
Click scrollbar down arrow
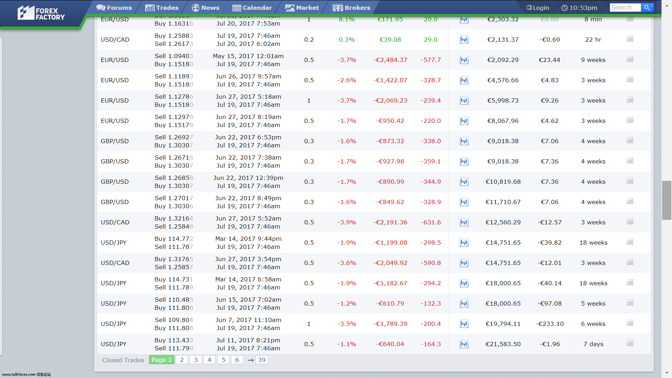coord(667,373)
